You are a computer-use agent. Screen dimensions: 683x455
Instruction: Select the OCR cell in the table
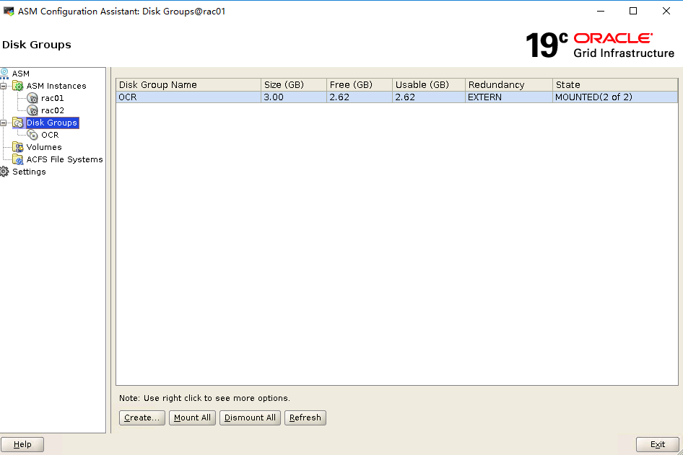click(x=188, y=97)
